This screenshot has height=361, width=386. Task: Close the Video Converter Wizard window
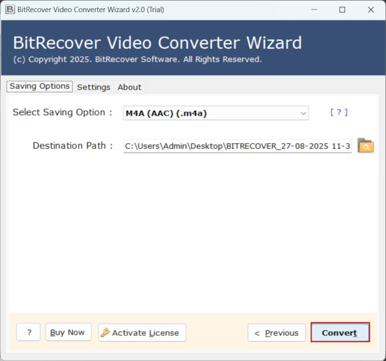pos(371,10)
